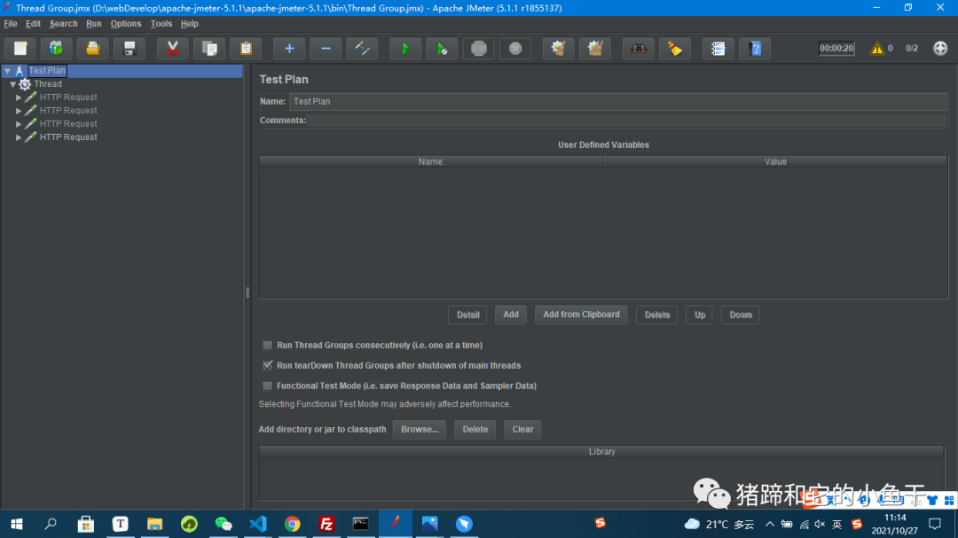Expand the second HTTP Request node
The width and height of the screenshot is (958, 538).
point(19,111)
